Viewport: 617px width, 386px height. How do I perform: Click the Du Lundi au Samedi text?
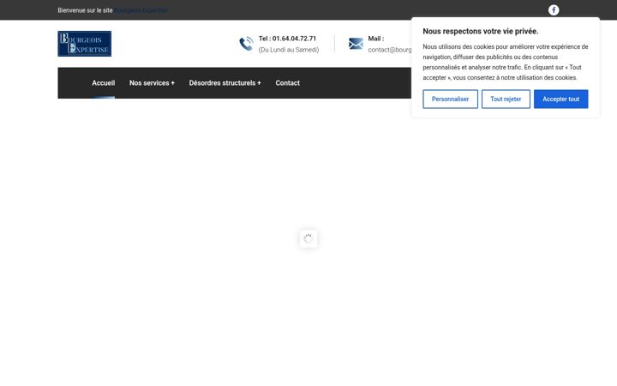289,50
